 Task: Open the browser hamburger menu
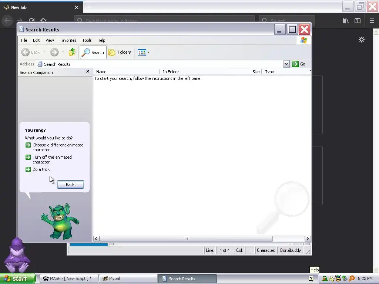(372, 21)
